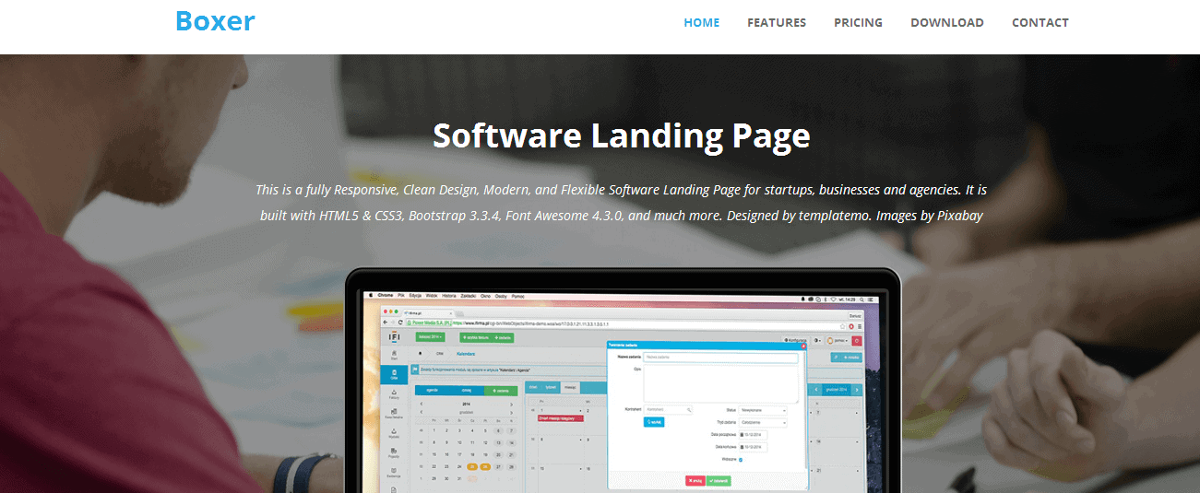Click the Chrome reload icon
The width and height of the screenshot is (1200, 493).
[400, 323]
